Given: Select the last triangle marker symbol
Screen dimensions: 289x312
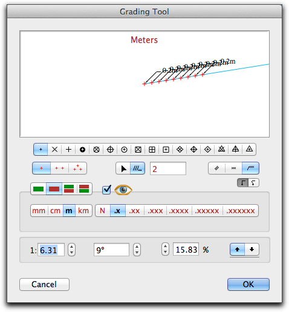Looking at the screenshot, I should click(x=249, y=150).
